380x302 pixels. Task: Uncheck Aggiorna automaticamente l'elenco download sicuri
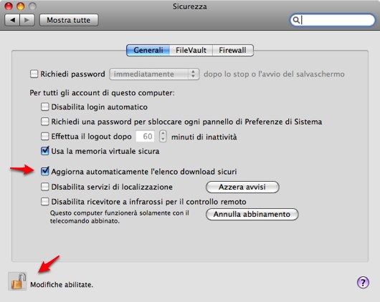coord(45,171)
